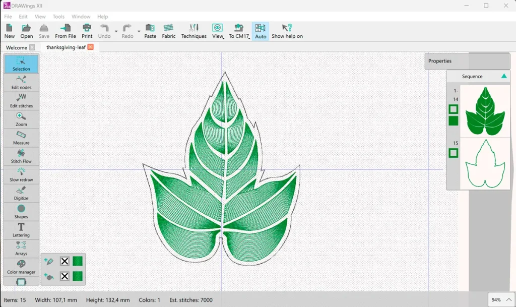Click the Sequence panel title
Image resolution: width=516 pixels, height=307 pixels.
pyautogui.click(x=472, y=76)
